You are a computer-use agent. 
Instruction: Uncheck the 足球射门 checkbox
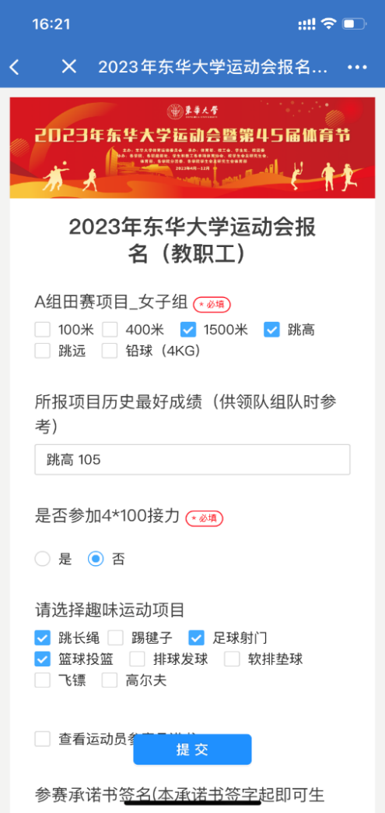click(x=197, y=638)
